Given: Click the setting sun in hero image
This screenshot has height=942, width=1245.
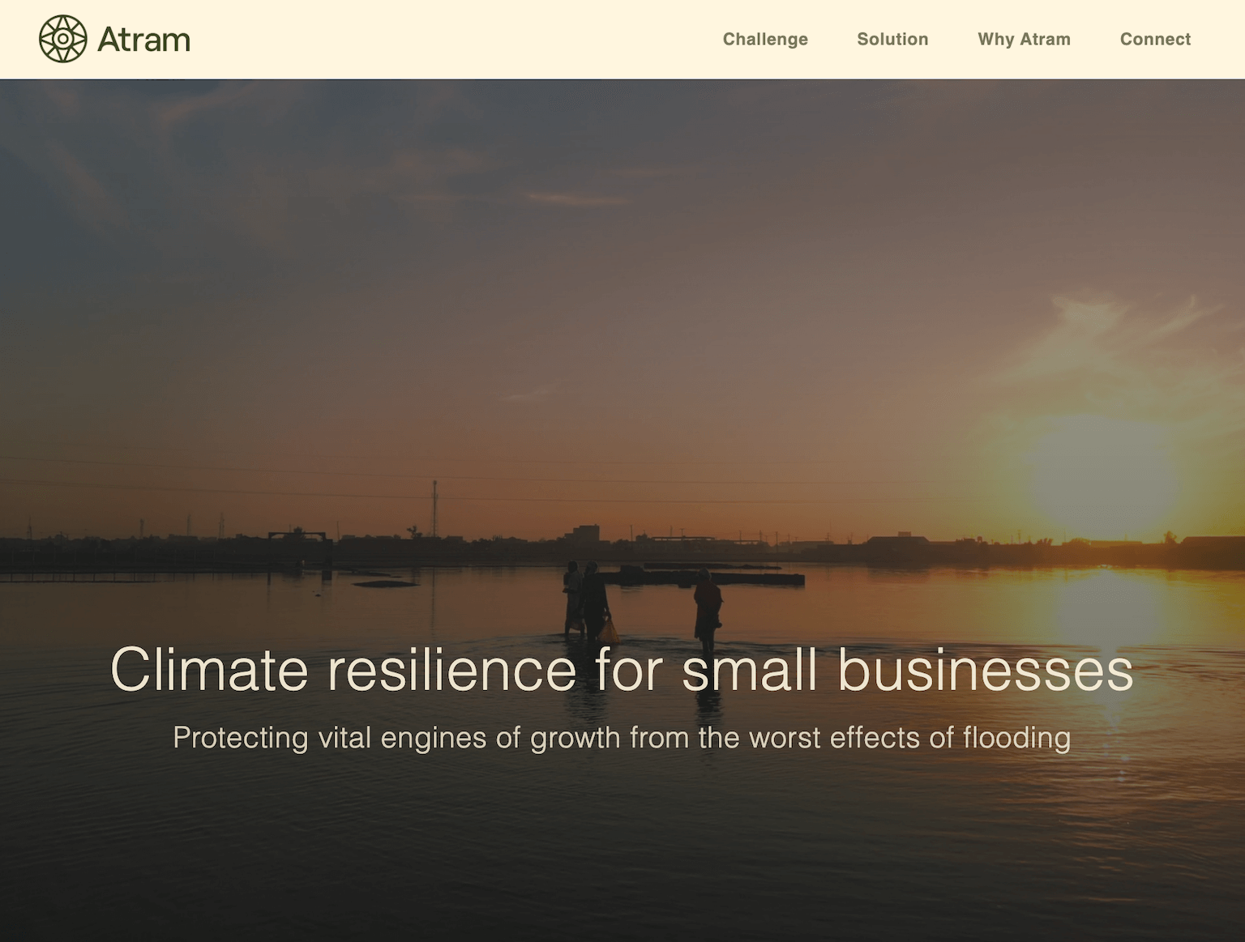Looking at the screenshot, I should 1101,478.
